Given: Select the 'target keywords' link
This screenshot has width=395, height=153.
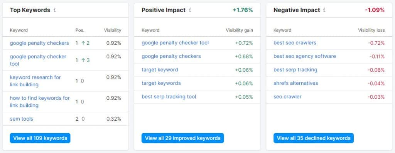Looking at the screenshot, I should click(161, 83).
